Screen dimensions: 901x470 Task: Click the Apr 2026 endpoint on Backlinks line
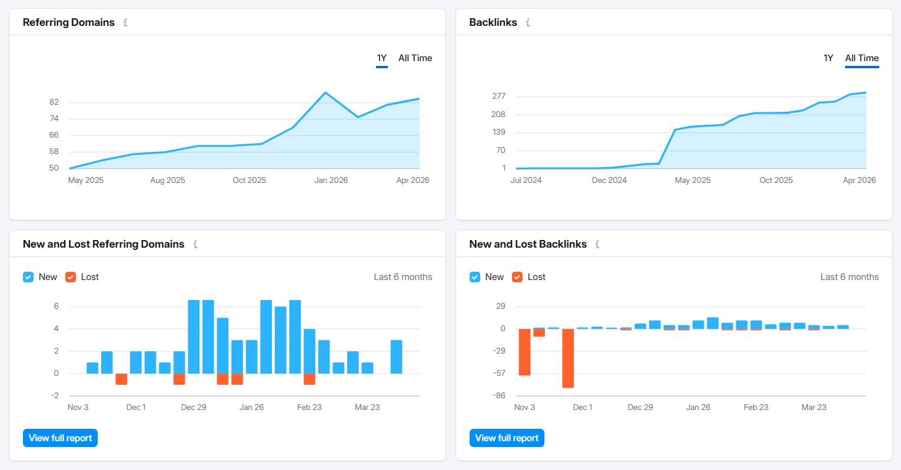865,92
